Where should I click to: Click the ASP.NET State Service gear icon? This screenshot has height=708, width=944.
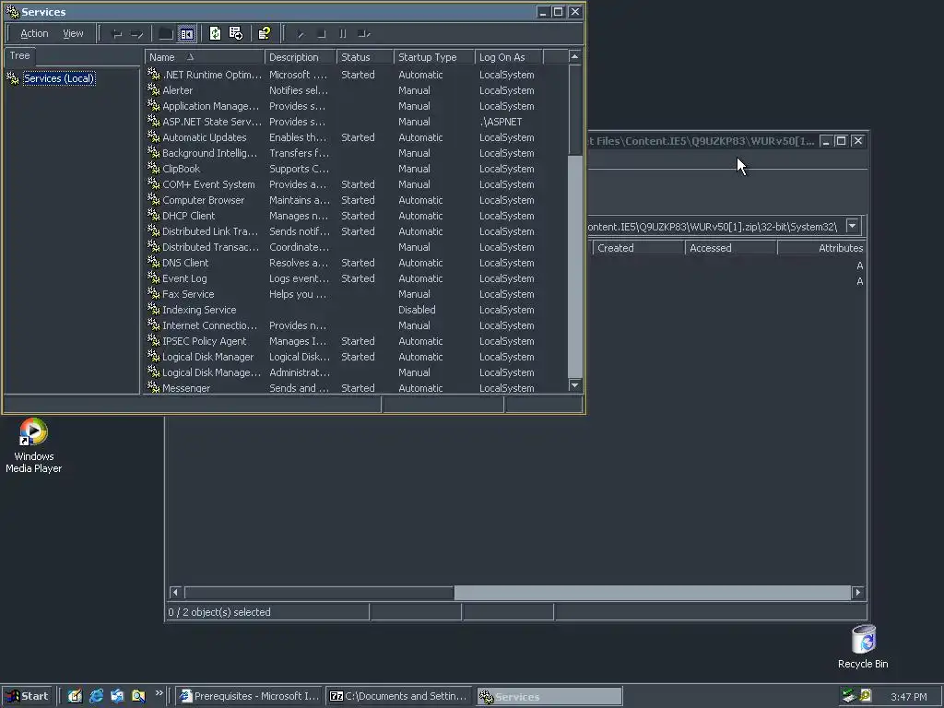(x=154, y=121)
